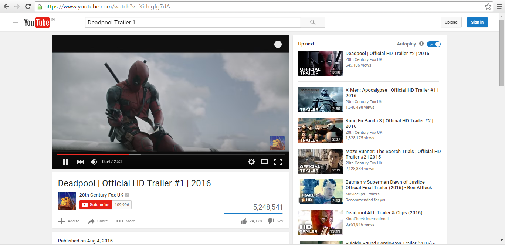Skip to next video with the next button
Image resolution: width=505 pixels, height=245 pixels.
(80, 162)
